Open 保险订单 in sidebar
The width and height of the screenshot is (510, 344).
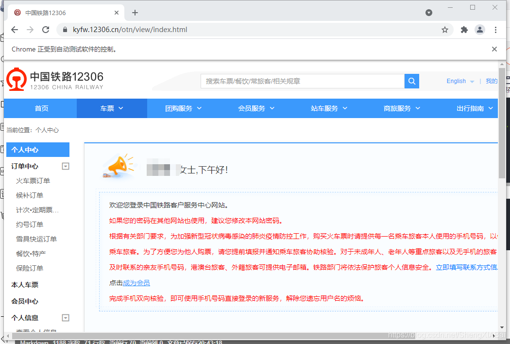[x=30, y=268]
